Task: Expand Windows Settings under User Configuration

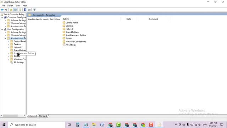Action: tap(5, 36)
